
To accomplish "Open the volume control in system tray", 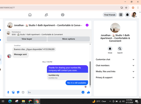I will (123, 101).
